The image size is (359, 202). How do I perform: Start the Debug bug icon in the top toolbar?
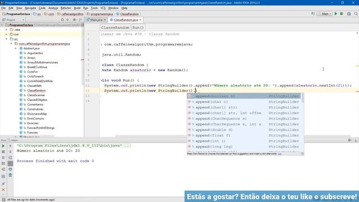(342, 13)
